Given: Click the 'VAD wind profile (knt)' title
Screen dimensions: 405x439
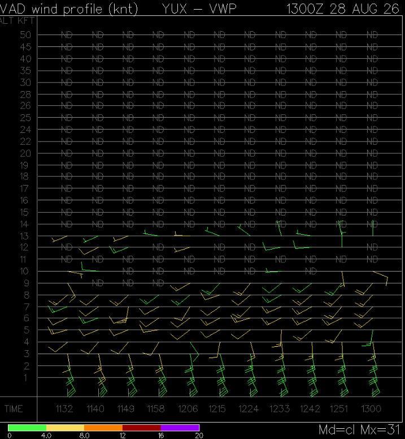Looking at the screenshot, I should click(69, 9).
